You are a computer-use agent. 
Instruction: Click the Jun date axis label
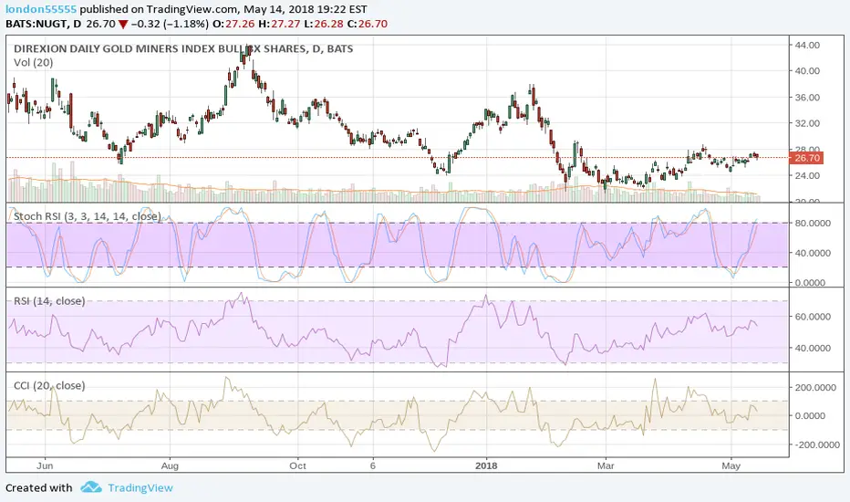[45, 466]
